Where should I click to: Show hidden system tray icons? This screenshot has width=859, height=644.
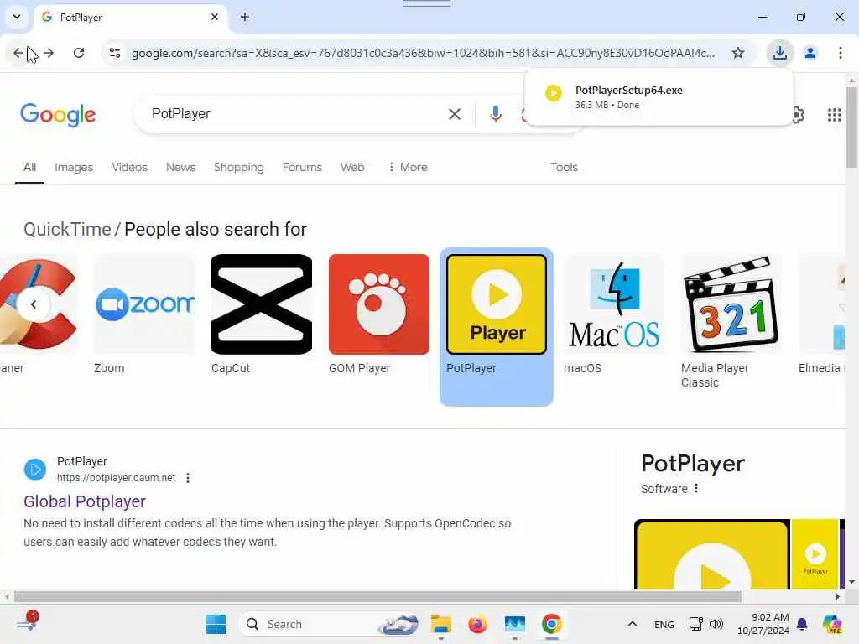(632, 624)
